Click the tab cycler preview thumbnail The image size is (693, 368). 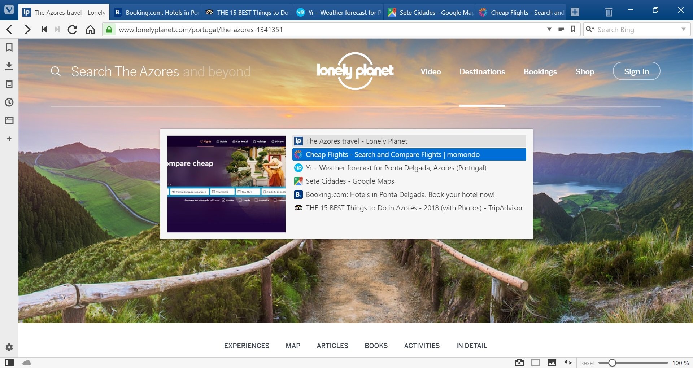point(226,184)
